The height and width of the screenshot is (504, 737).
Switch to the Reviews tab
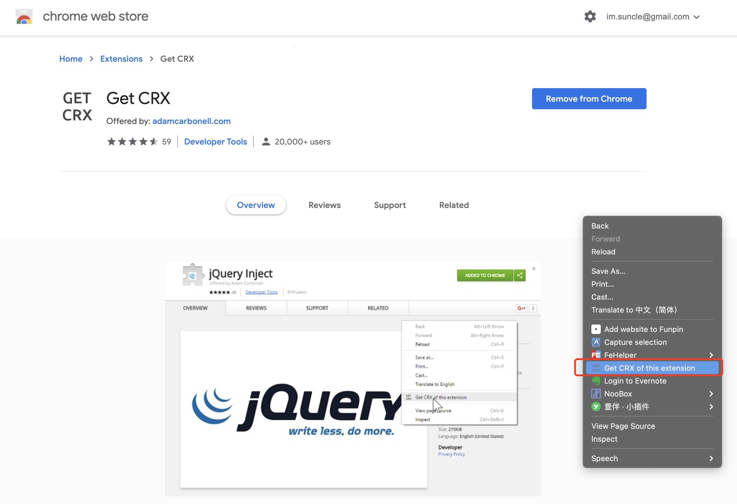coord(324,205)
